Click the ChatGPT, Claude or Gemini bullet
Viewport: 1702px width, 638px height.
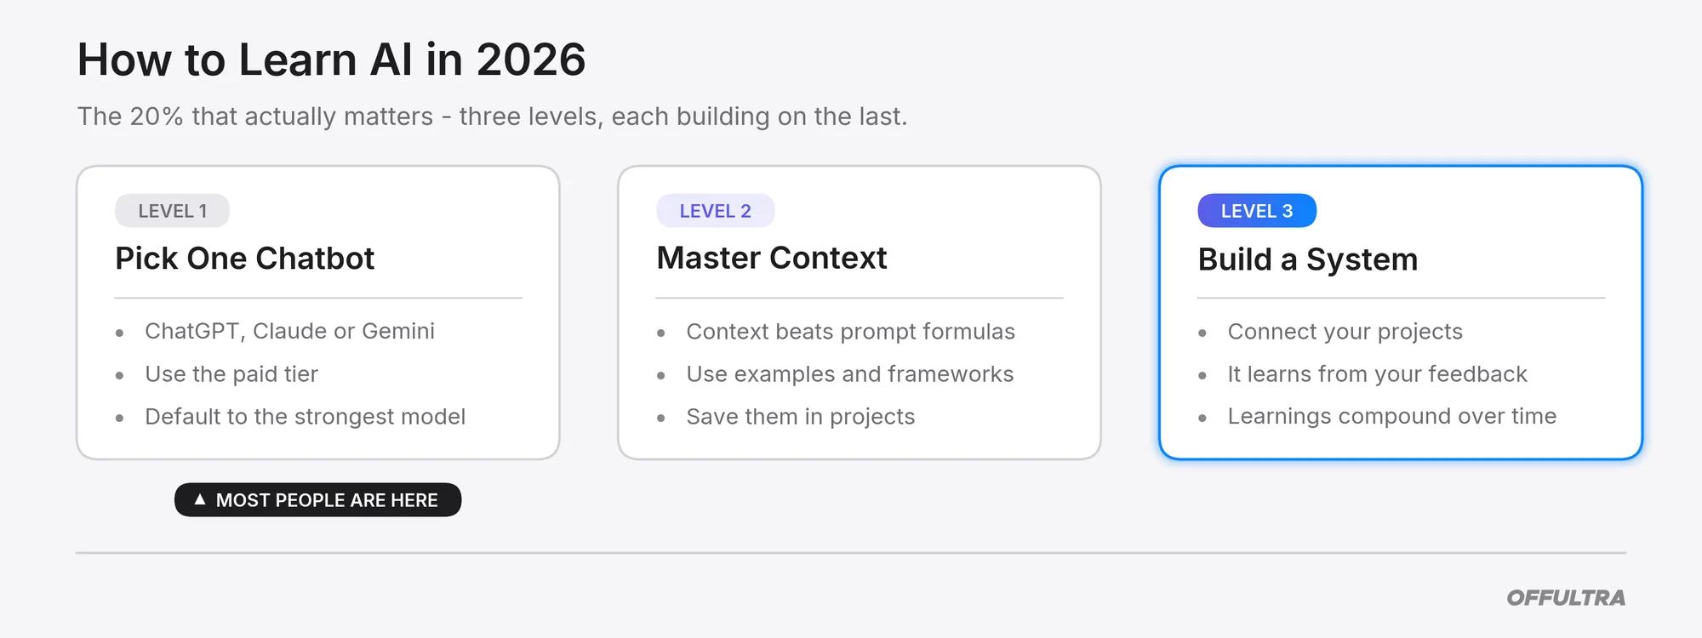(x=289, y=331)
